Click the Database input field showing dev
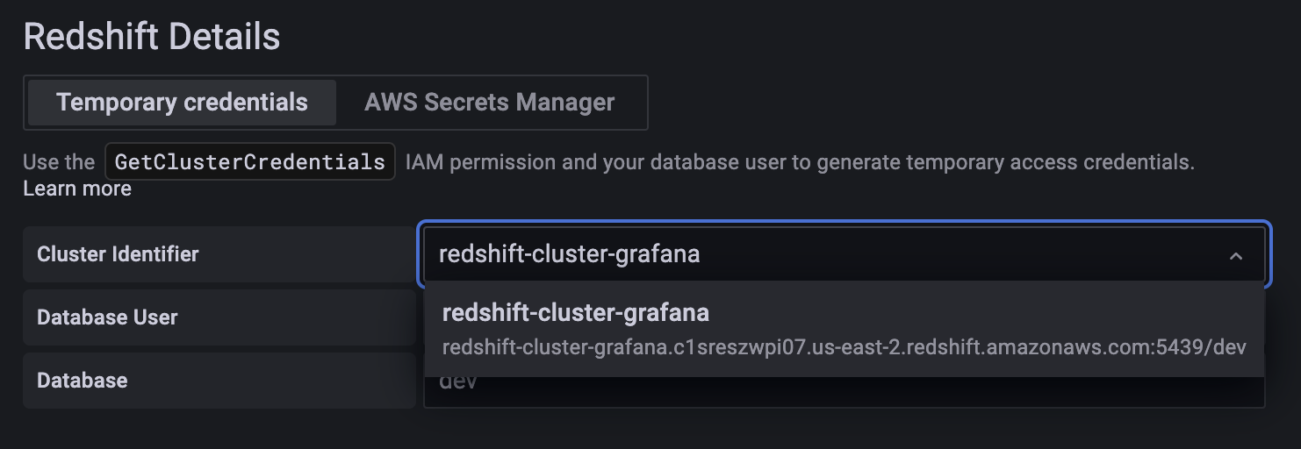The height and width of the screenshot is (449, 1301). [x=844, y=391]
